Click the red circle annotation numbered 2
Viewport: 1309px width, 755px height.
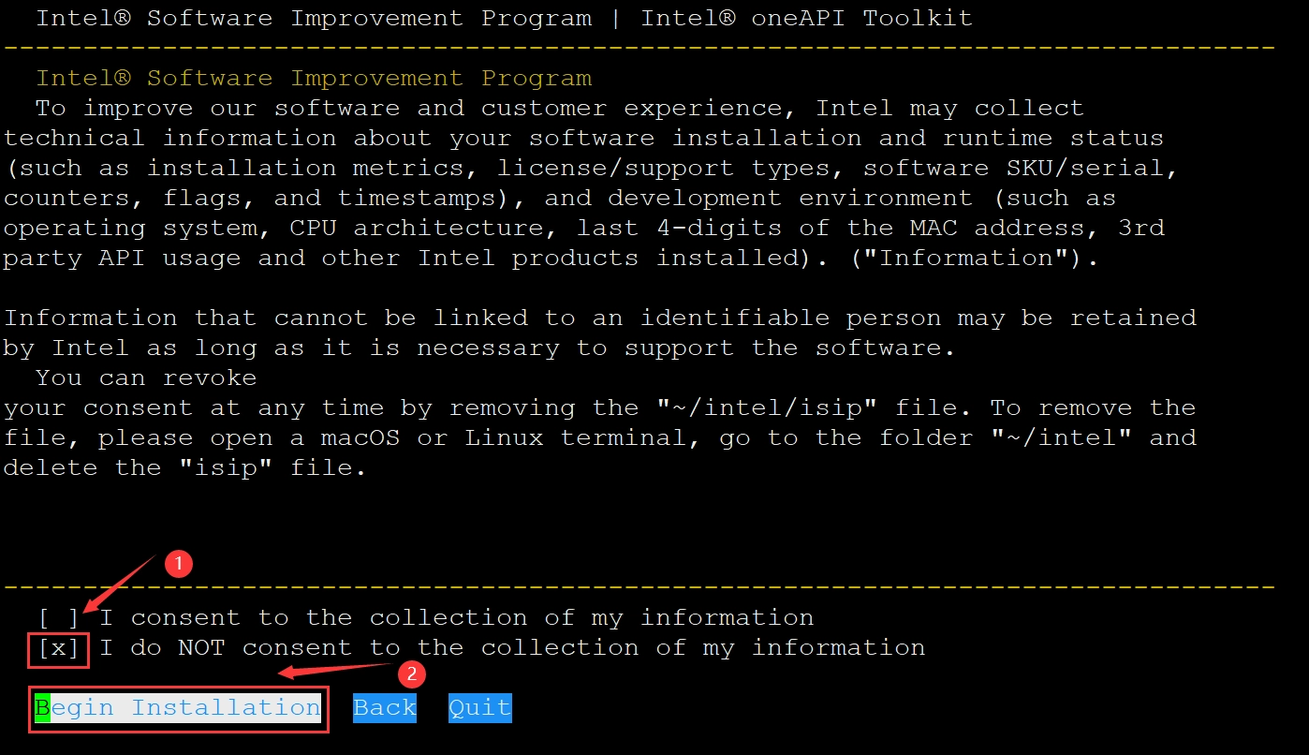coord(412,674)
